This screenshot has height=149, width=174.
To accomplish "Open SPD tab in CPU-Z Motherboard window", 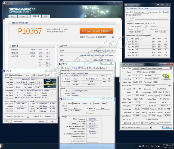I will click(90, 68).
